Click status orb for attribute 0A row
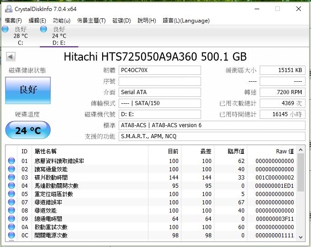 [11, 227]
